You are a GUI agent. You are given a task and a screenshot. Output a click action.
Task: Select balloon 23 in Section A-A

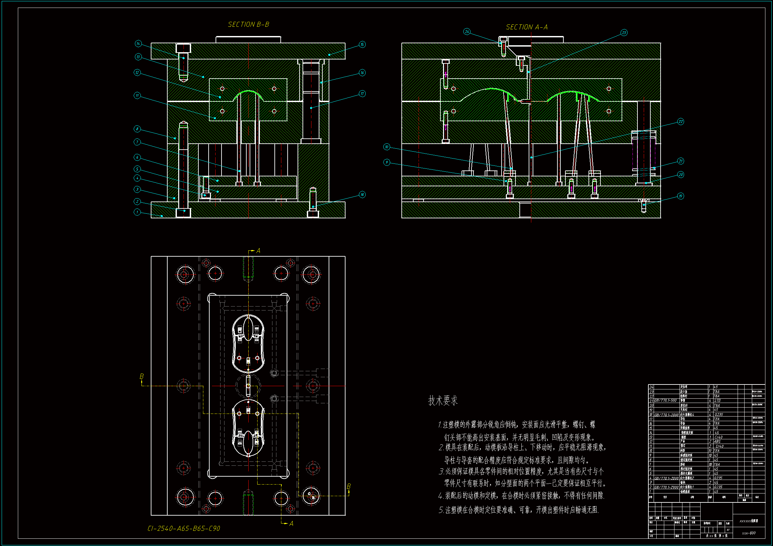tap(624, 33)
